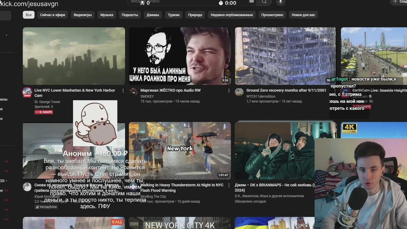The image size is (407, 229).
Task: Click the Автодубляж badge under Юрий Беловин video
Action: click(x=46, y=207)
